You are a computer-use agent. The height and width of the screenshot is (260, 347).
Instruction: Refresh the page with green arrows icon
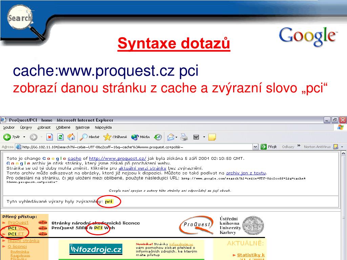[60, 137]
